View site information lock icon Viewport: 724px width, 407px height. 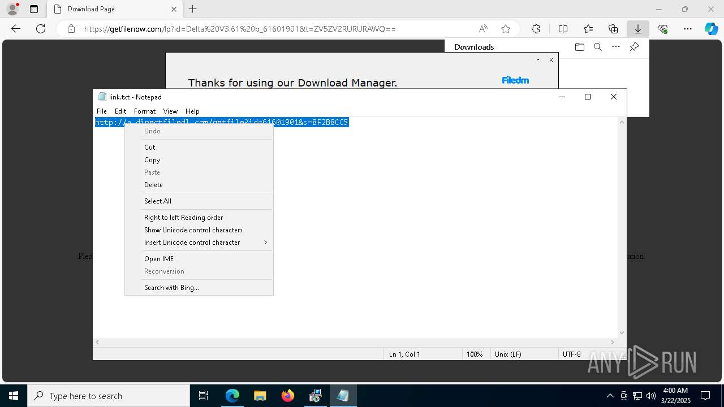tap(71, 29)
